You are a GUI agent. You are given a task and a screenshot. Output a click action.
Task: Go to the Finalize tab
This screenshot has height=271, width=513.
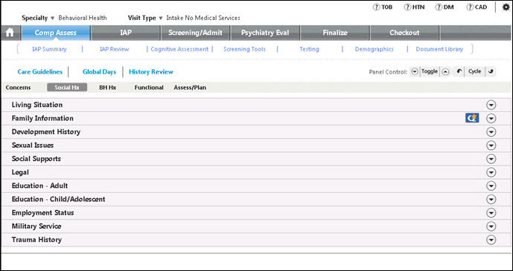pos(335,33)
